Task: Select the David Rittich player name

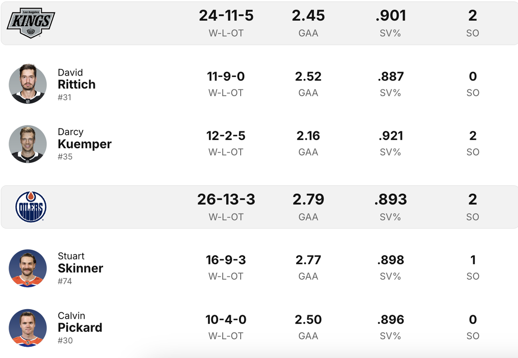Action: click(x=77, y=79)
